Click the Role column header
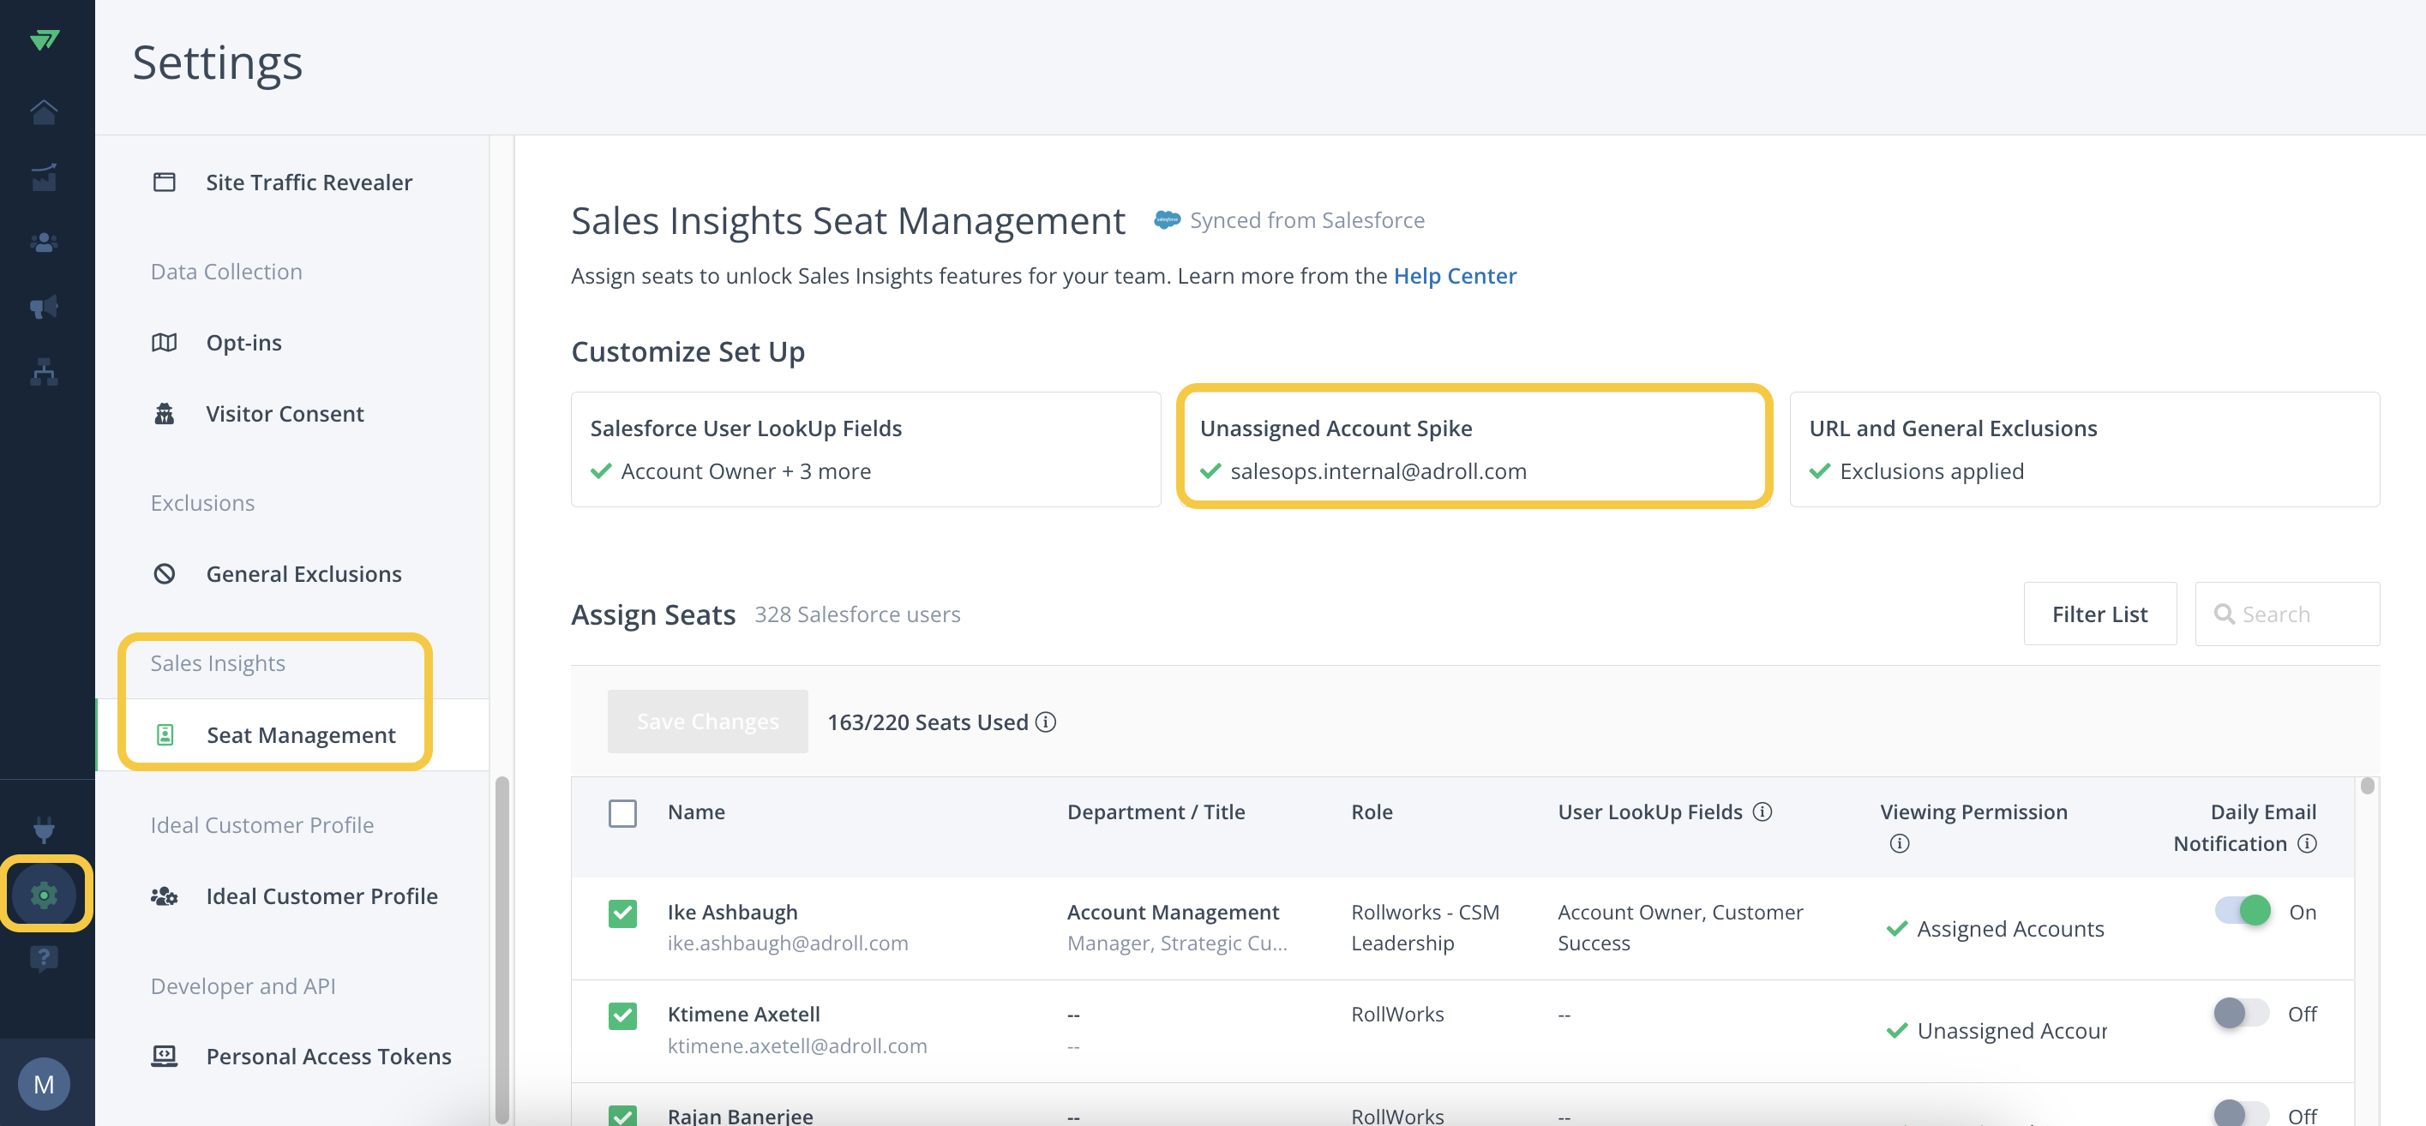 (x=1372, y=812)
